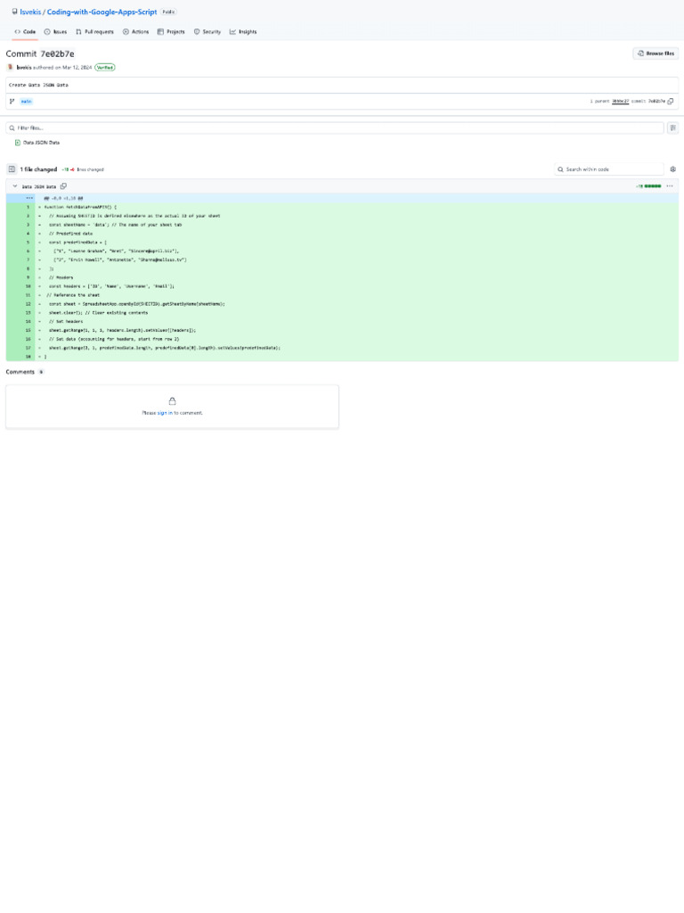Open lsvekis owner profile link
The width and height of the screenshot is (684, 913).
click(30, 12)
